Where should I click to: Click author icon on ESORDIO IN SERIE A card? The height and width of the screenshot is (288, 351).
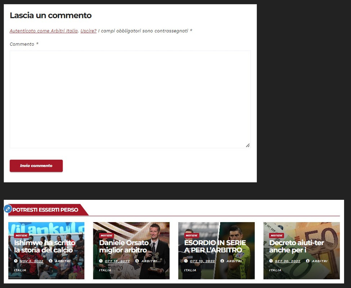click(222, 261)
